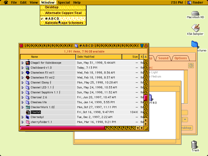Click the pink vertical scrollbar thumb
The height and width of the screenshot is (156, 208).
pyautogui.click(x=146, y=98)
